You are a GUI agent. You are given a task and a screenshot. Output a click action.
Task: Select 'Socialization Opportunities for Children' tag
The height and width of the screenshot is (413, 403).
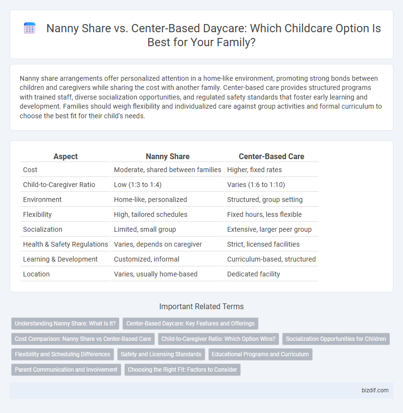pyautogui.click(x=336, y=339)
